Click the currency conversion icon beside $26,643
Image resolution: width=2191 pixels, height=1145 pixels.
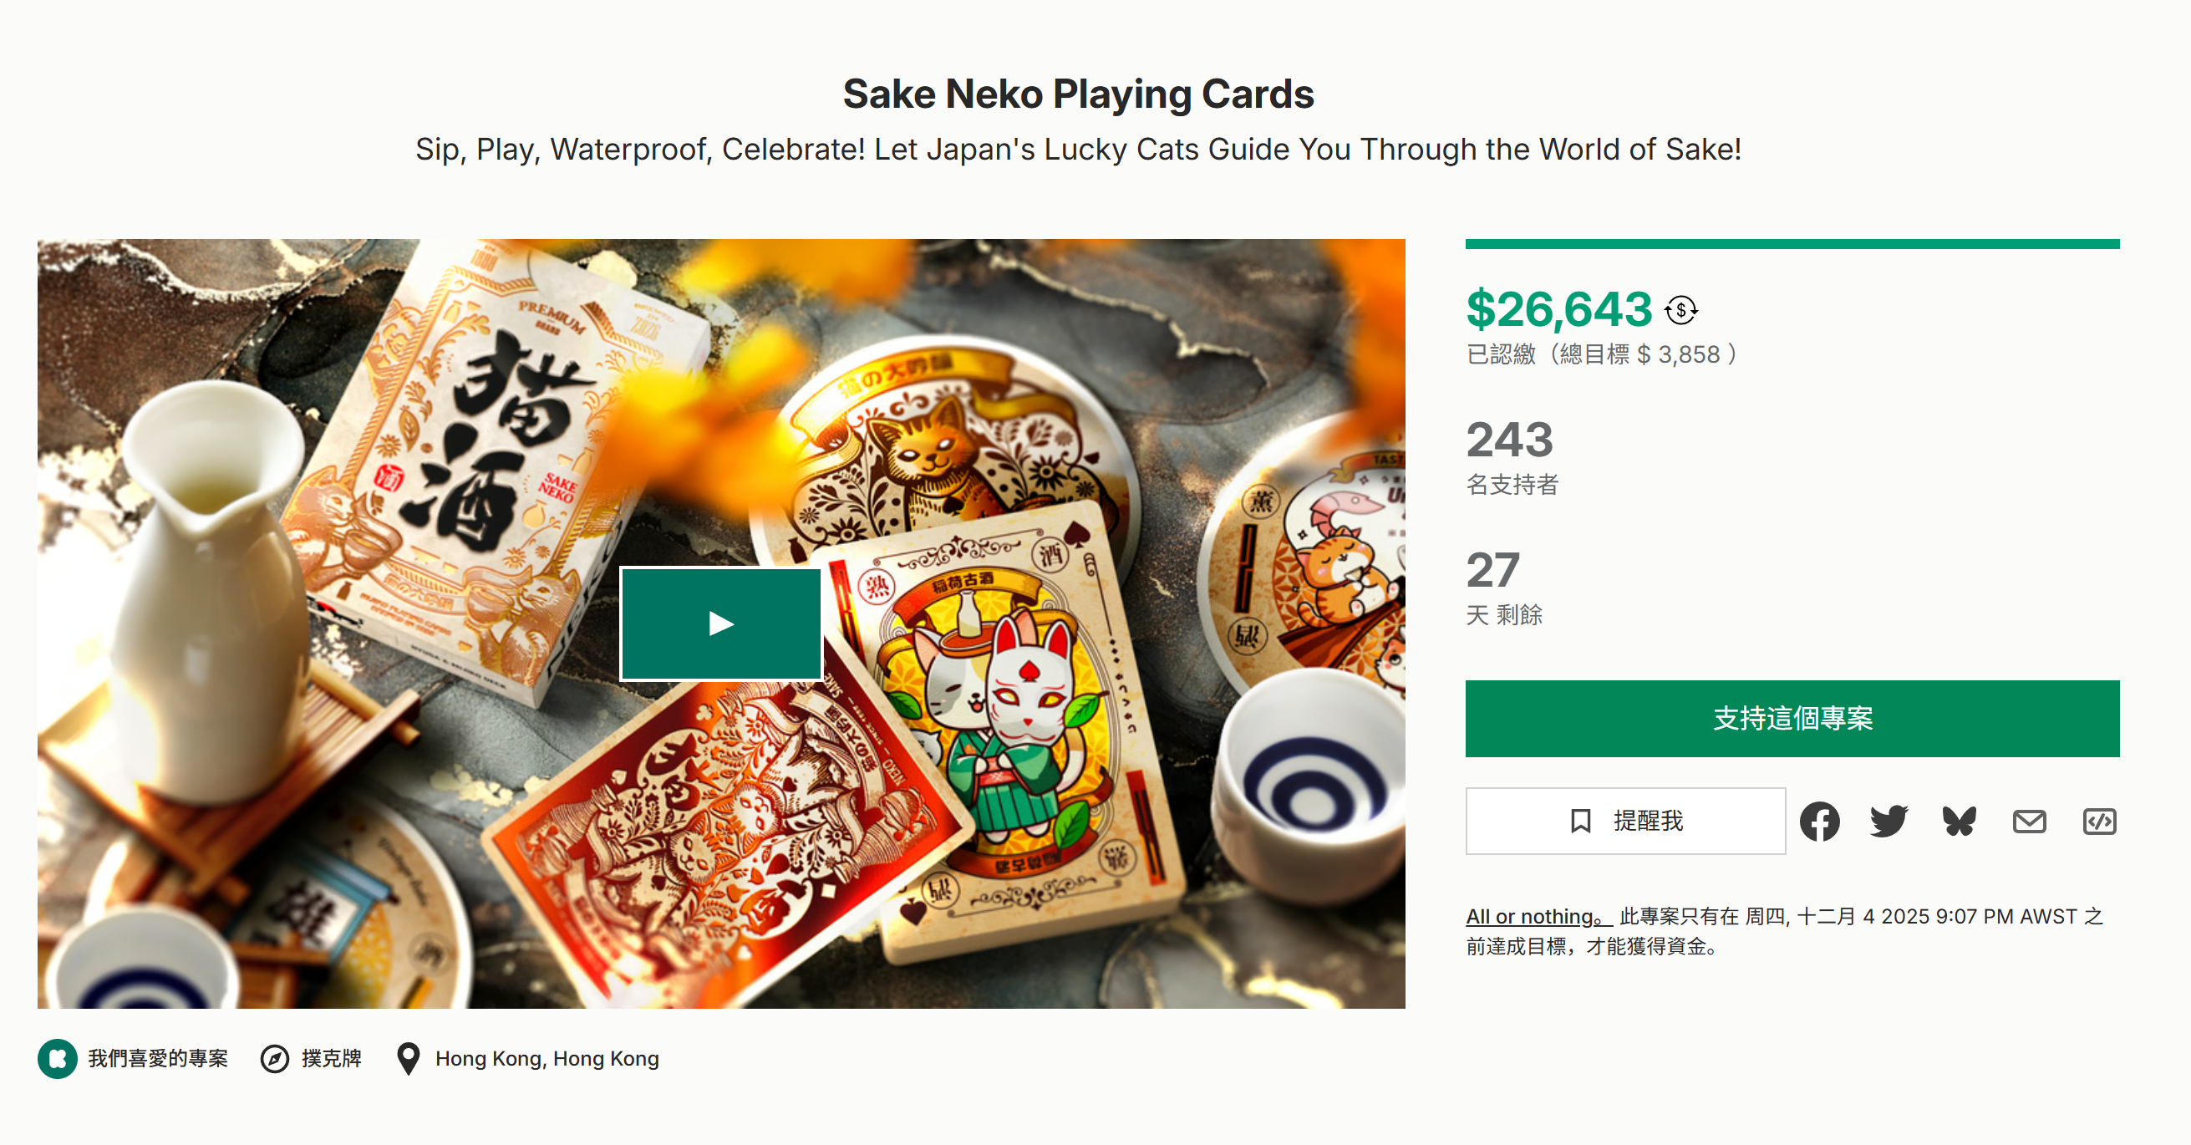click(1680, 311)
